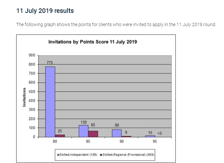Select the tall 775 blue bar
The width and height of the screenshot is (224, 163).
(x=50, y=102)
